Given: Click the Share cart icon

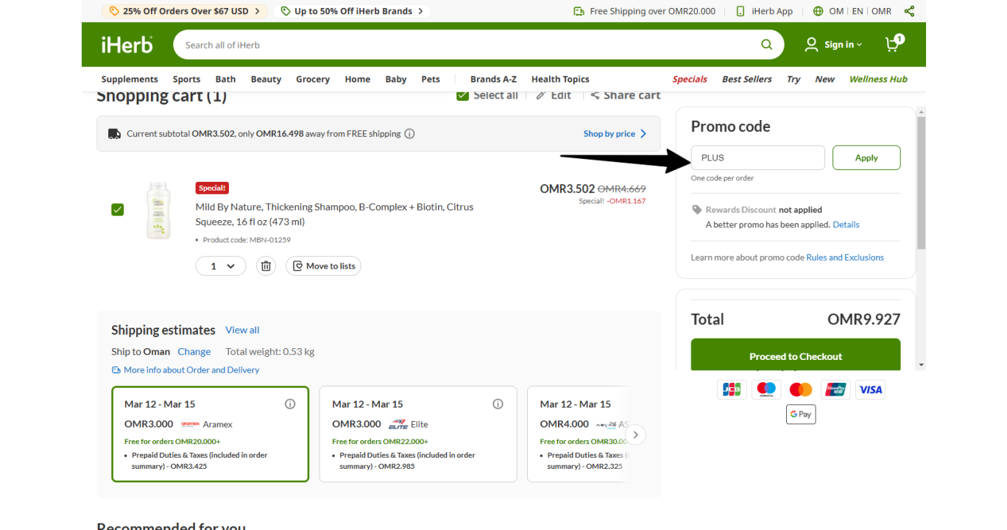Looking at the screenshot, I should coord(595,95).
